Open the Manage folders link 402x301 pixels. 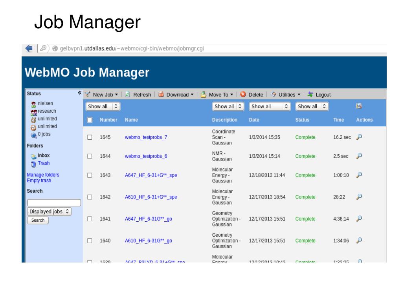pyautogui.click(x=43, y=175)
